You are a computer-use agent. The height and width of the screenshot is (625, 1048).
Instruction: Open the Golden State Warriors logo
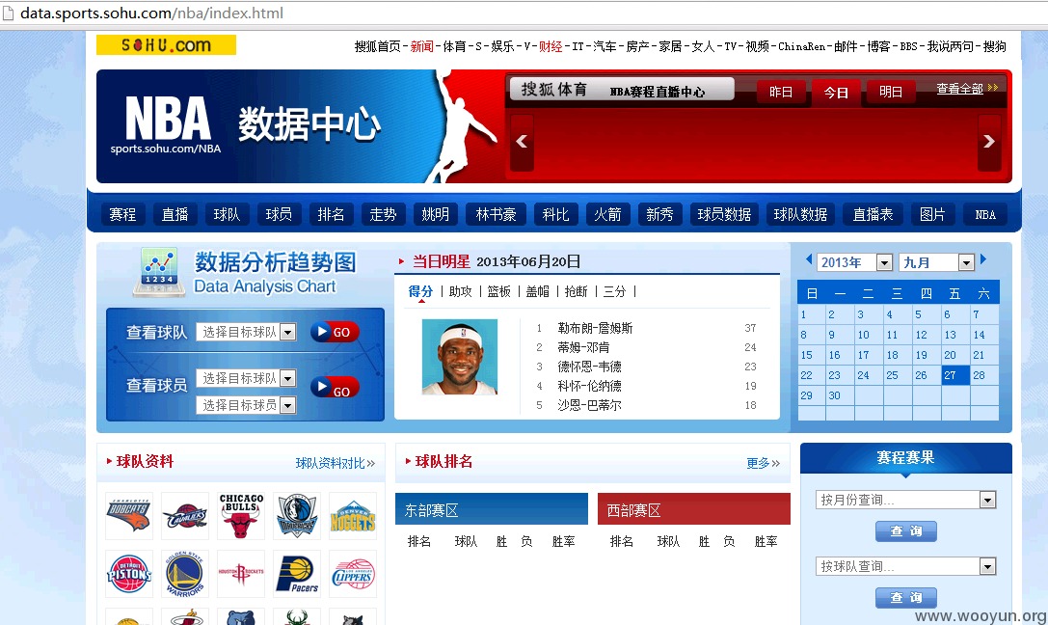pyautogui.click(x=185, y=574)
